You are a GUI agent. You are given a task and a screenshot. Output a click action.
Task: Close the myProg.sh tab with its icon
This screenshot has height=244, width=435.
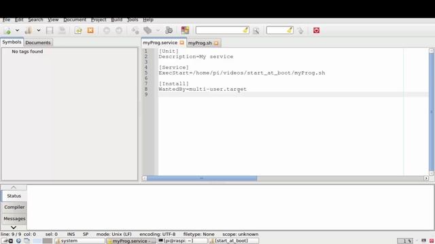(x=216, y=43)
